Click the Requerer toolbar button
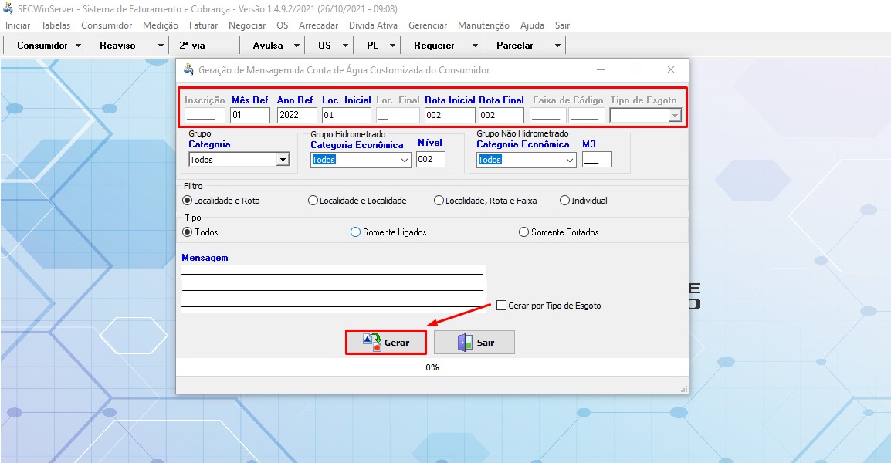This screenshot has width=891, height=463. tap(434, 46)
